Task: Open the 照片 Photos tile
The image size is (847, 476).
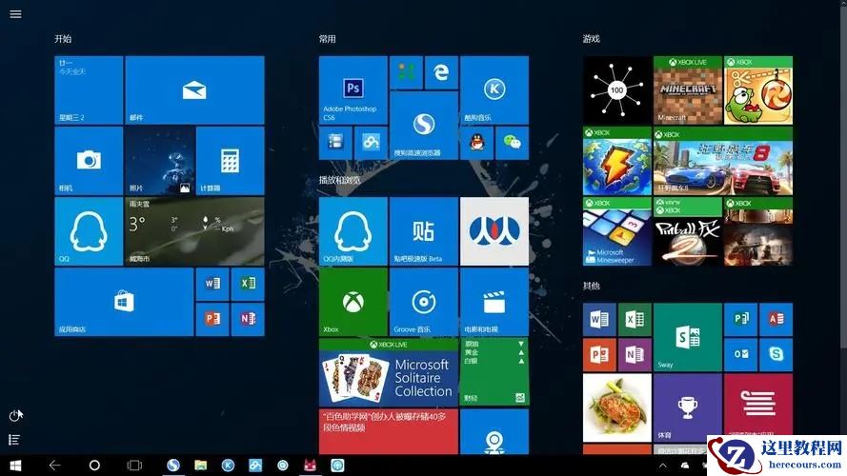Action: [x=159, y=161]
